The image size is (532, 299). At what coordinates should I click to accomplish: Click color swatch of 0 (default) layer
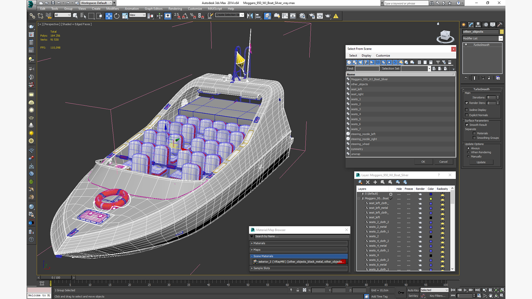tap(431, 194)
